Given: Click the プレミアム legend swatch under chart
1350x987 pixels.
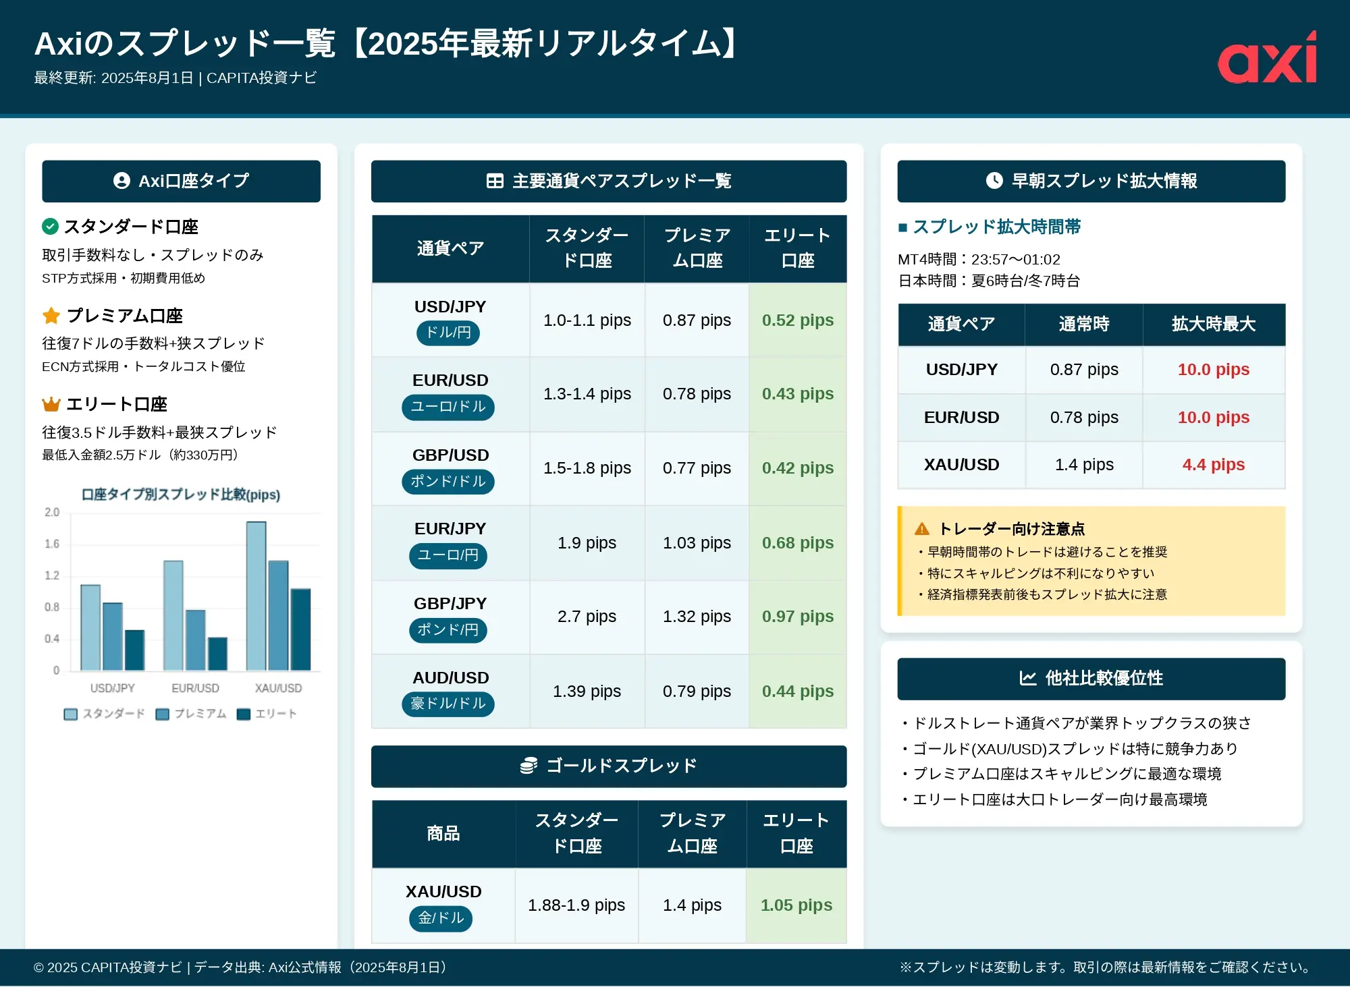Looking at the screenshot, I should click(162, 714).
